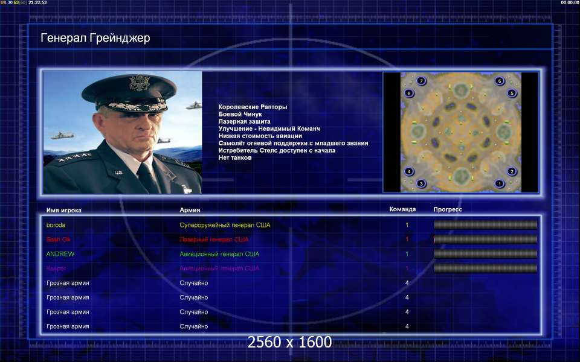The height and width of the screenshot is (362, 580).
Task: Select player name 'Kasper'
Action: click(x=56, y=268)
